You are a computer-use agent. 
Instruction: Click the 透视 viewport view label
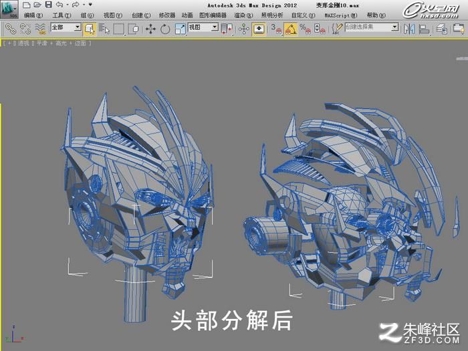(23, 43)
